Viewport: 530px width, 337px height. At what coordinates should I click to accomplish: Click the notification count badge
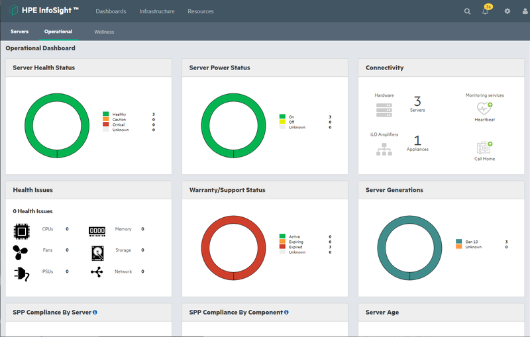point(488,7)
